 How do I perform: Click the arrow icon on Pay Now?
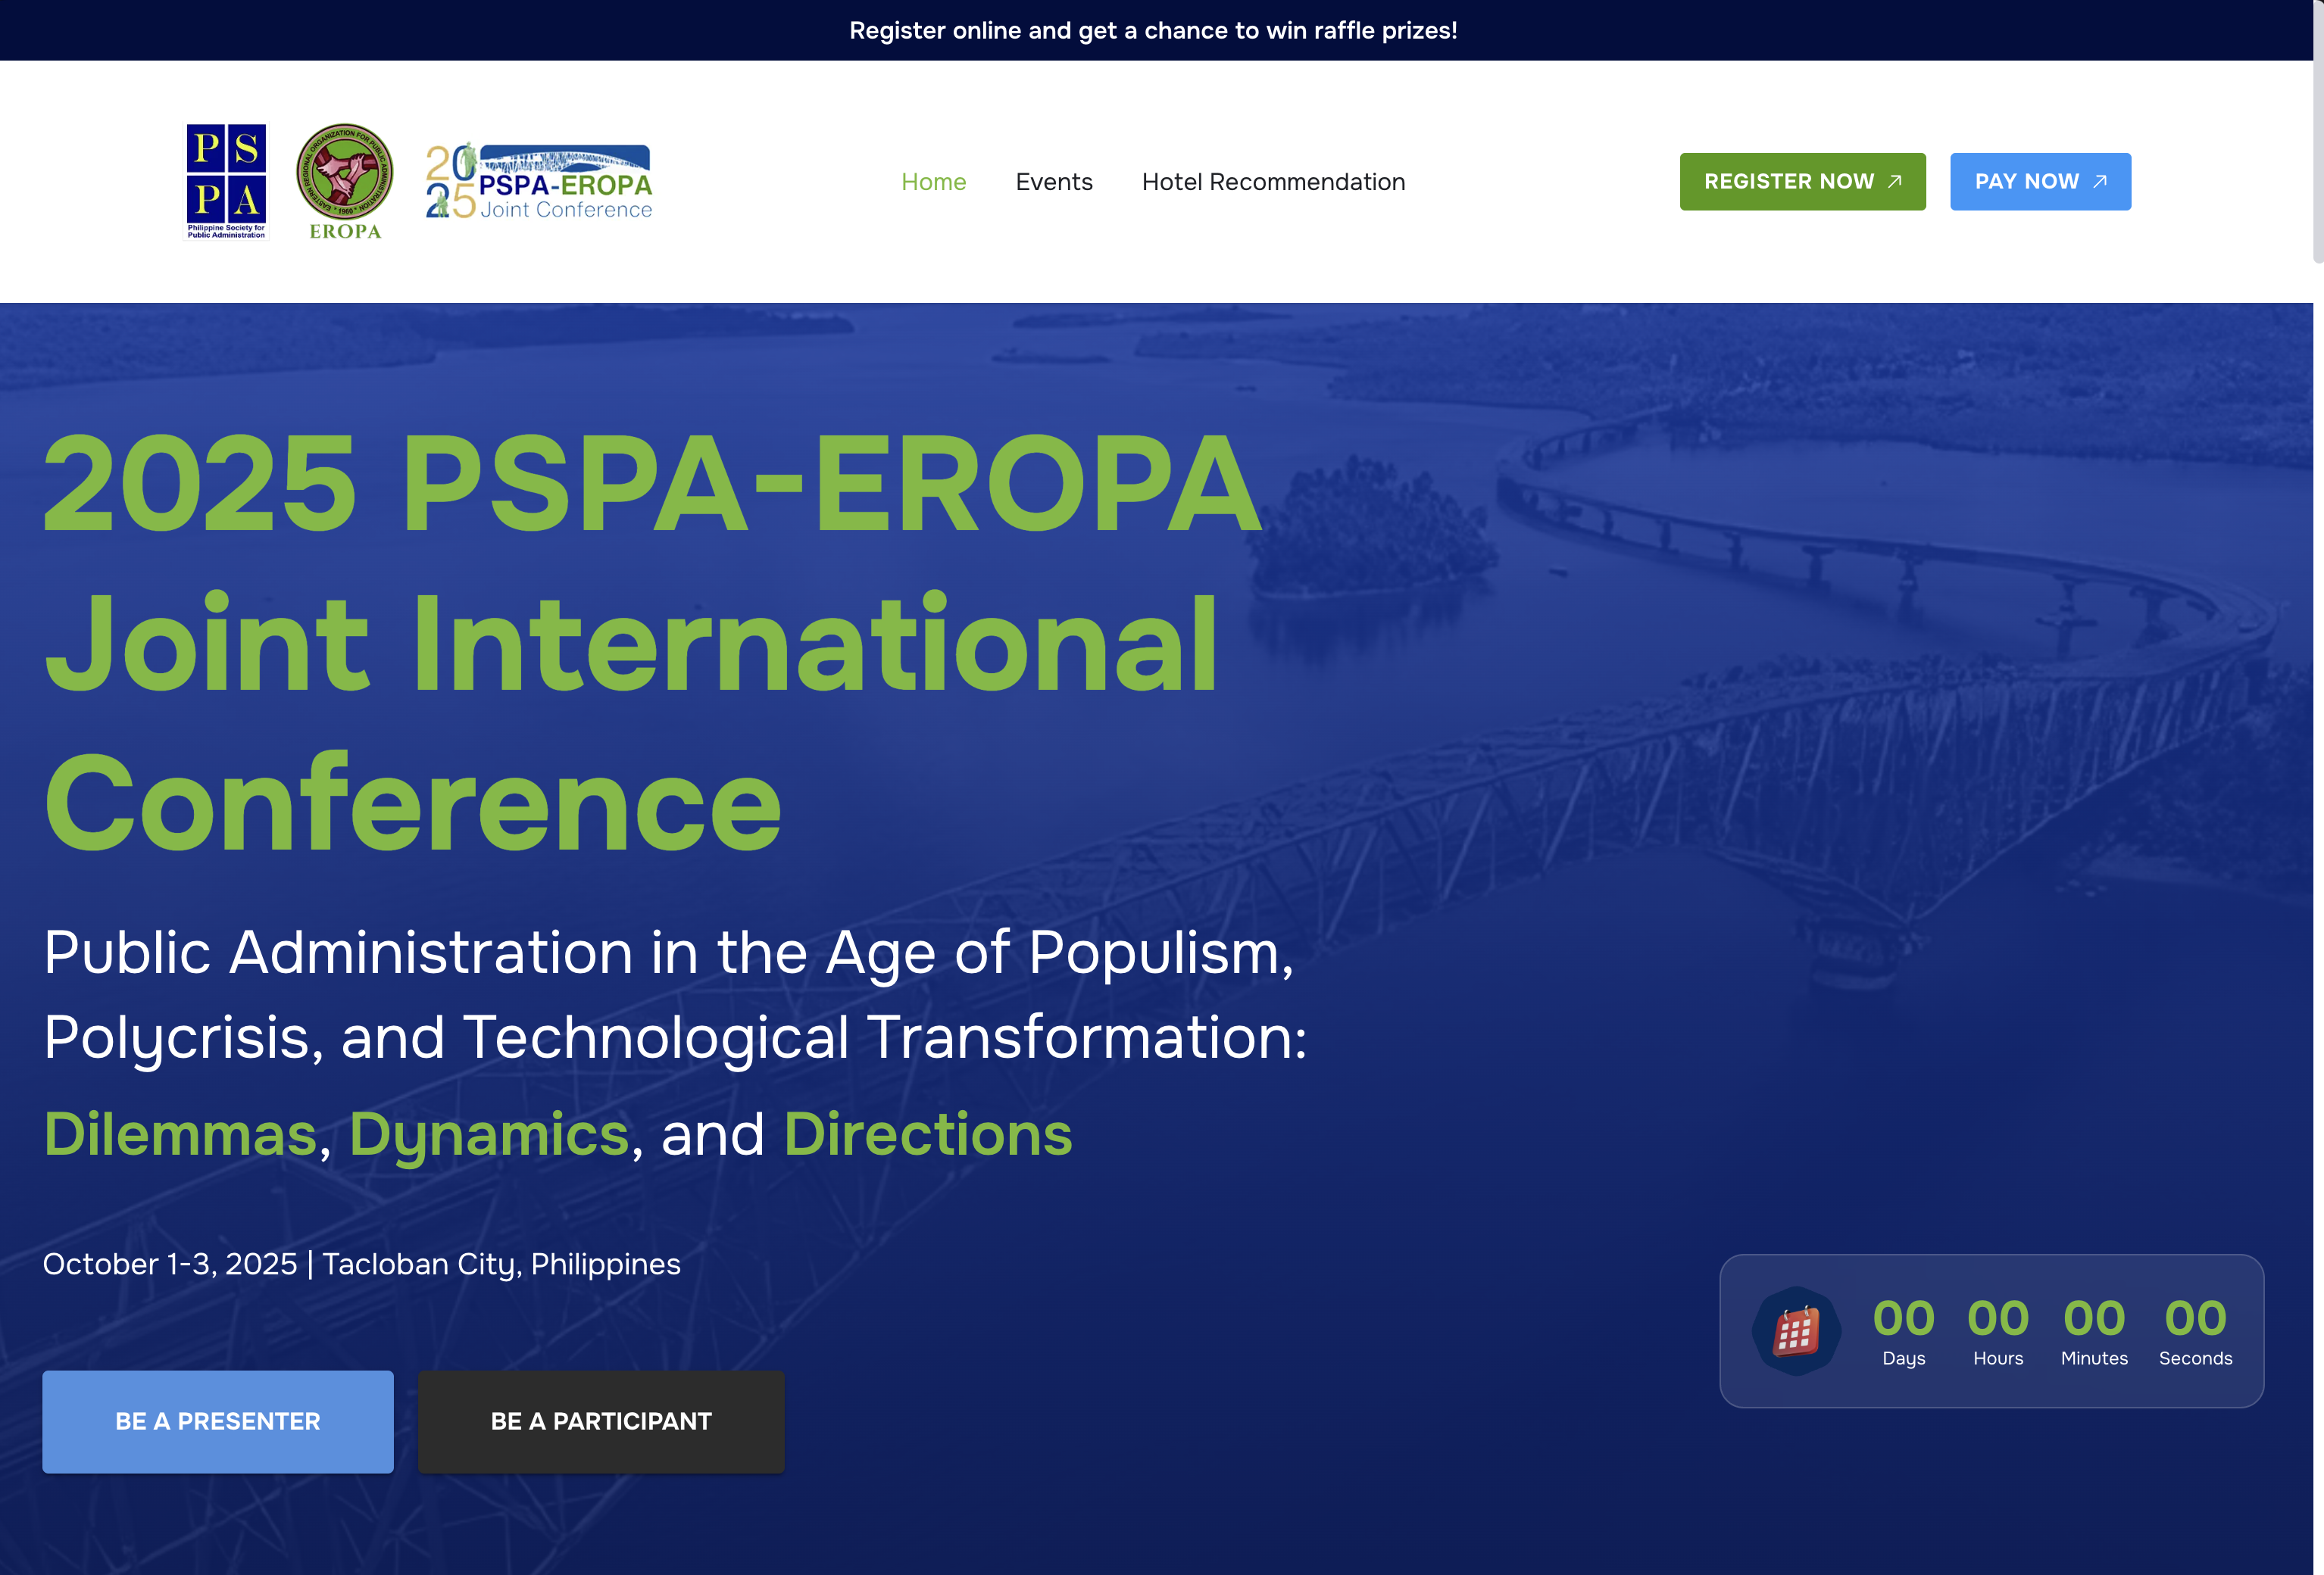coord(2100,181)
